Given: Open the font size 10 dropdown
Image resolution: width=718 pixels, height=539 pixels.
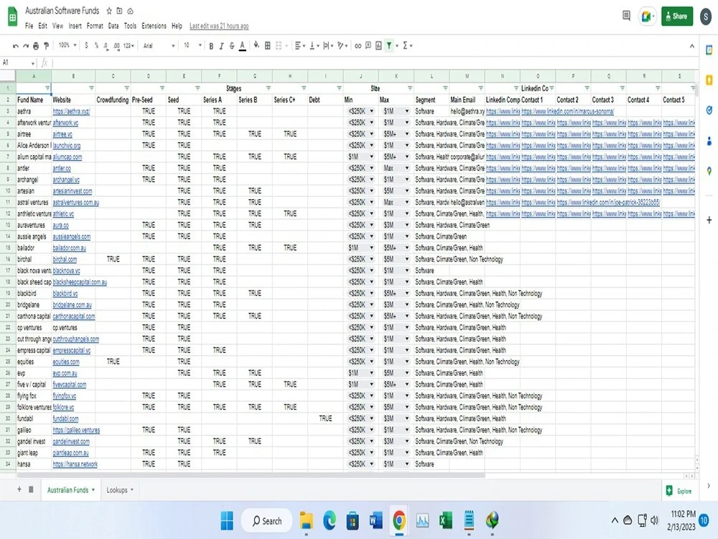Looking at the screenshot, I should (x=192, y=45).
